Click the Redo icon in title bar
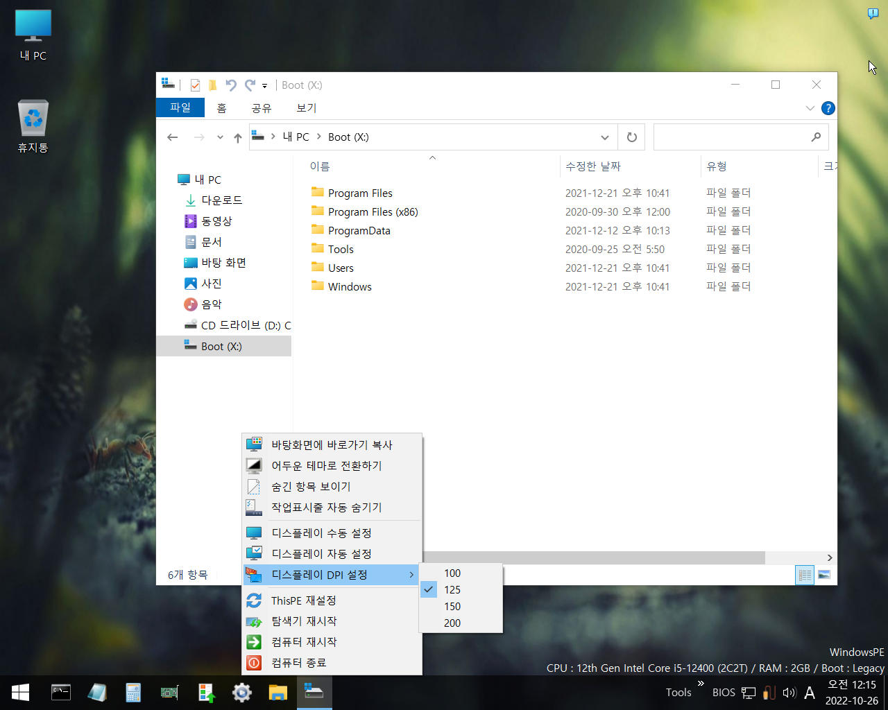Viewport: 888px width, 710px height. (250, 85)
